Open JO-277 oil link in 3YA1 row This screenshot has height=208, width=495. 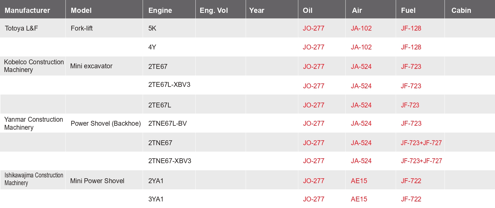click(313, 199)
